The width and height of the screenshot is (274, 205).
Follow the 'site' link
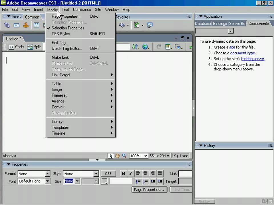[x=232, y=47]
